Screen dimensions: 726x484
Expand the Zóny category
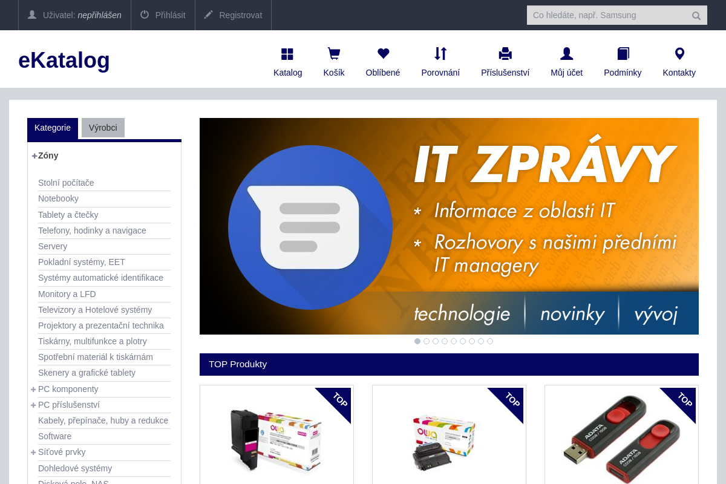(x=34, y=155)
